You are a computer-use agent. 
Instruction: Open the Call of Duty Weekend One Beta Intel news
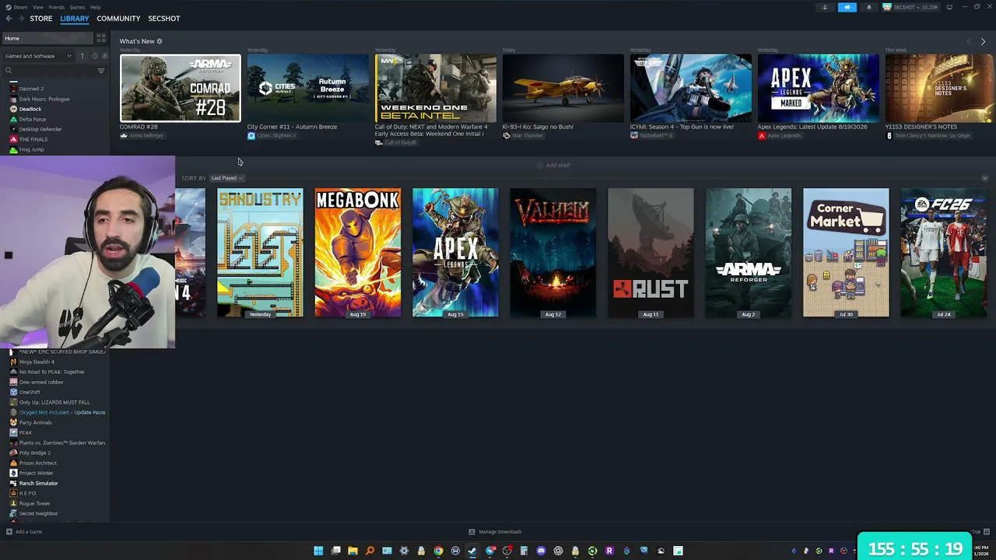pyautogui.click(x=436, y=88)
